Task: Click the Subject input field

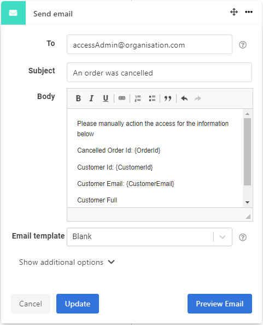Action: (159, 72)
